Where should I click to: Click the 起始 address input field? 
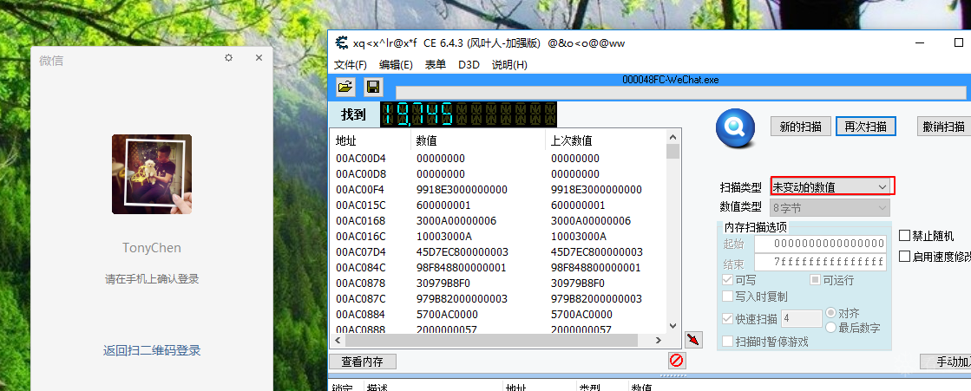click(821, 244)
